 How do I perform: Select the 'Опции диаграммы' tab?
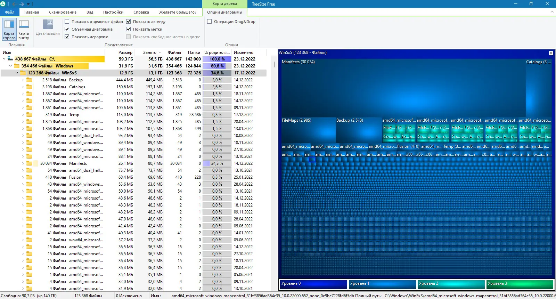click(x=224, y=12)
